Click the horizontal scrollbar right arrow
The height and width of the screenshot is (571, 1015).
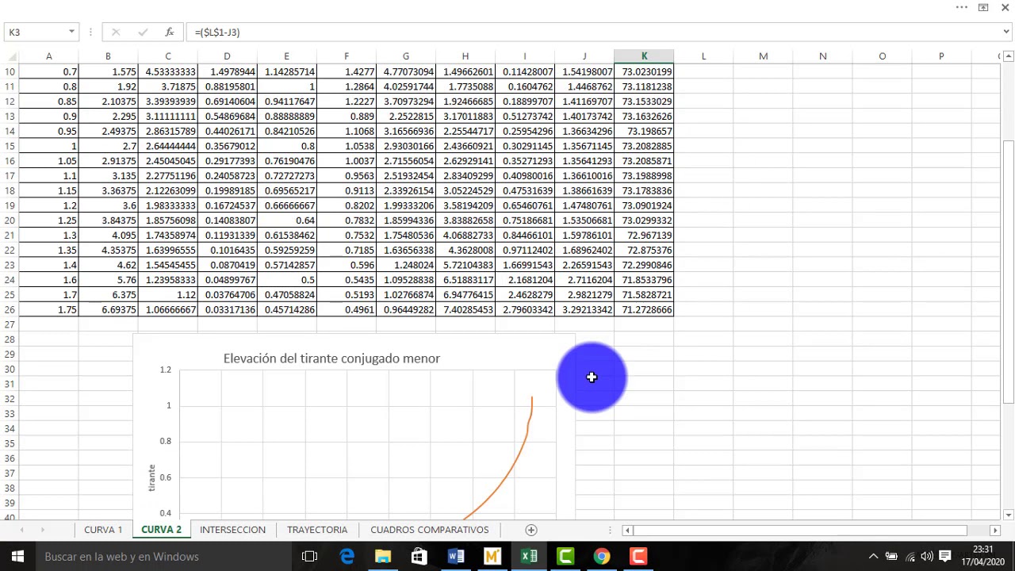995,530
